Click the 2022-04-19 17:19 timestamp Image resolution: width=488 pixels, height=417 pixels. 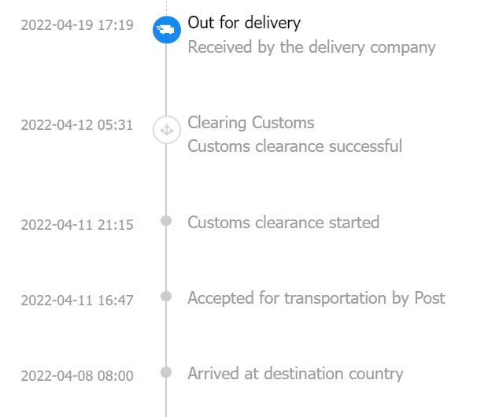point(77,24)
